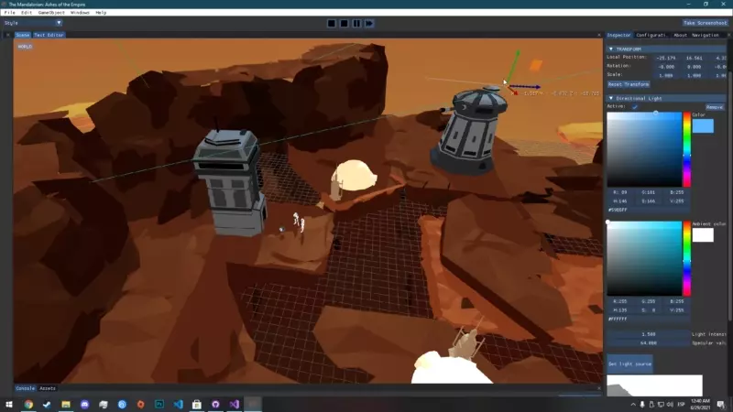Click the Take Screenshot button
This screenshot has height=412, width=733.
[x=705, y=23]
